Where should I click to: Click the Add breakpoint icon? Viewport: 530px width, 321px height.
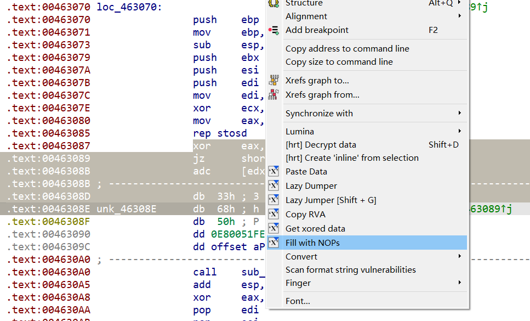pyautogui.click(x=274, y=30)
